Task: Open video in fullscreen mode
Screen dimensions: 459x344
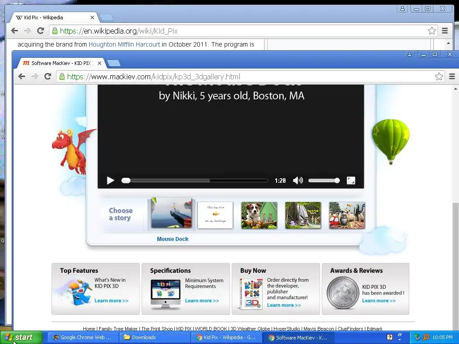Action: coord(351,181)
